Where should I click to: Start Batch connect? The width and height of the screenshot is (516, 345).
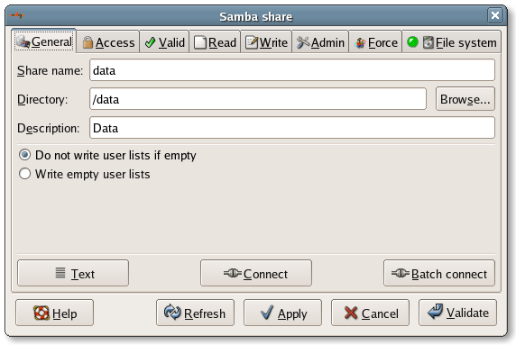click(439, 273)
